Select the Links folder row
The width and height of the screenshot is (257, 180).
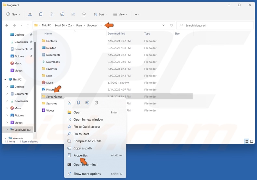(x=117, y=76)
